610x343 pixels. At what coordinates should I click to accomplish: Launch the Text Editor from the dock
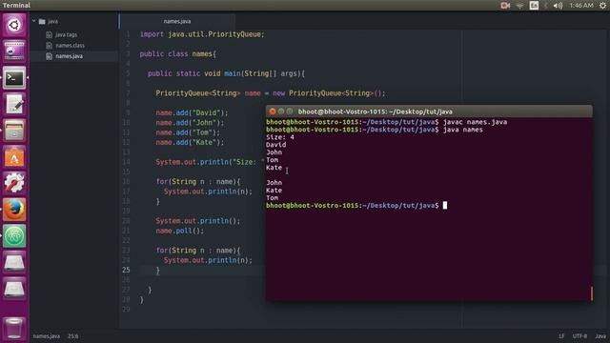[14, 104]
